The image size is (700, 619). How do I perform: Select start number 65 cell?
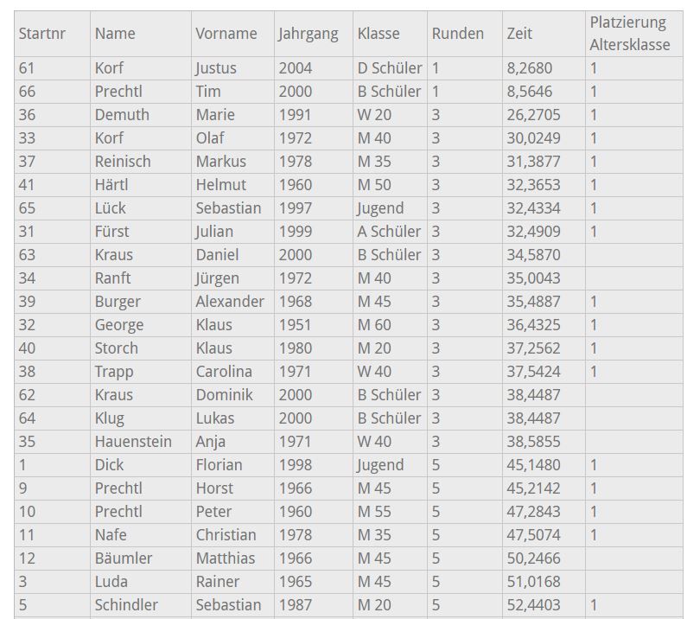[28, 208]
